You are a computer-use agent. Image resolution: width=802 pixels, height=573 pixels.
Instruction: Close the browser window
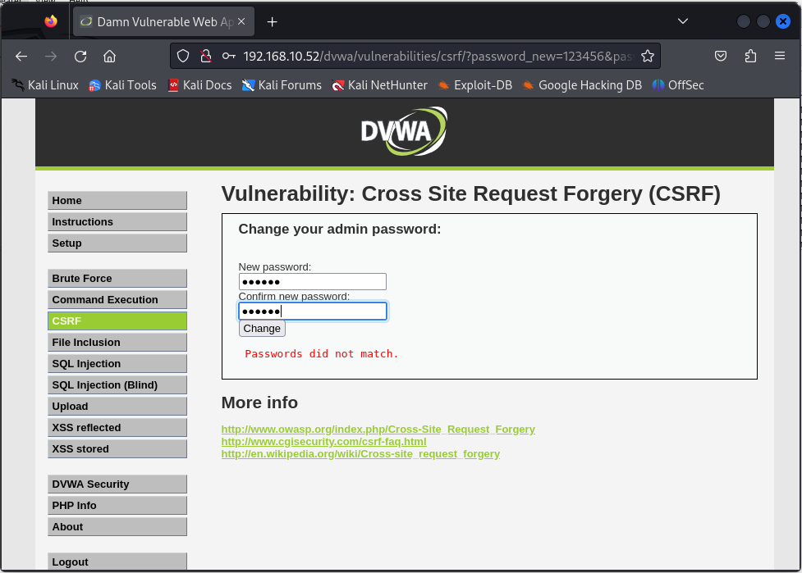click(782, 21)
